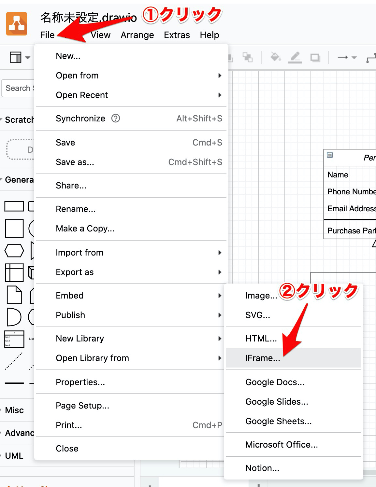
Task: Select IFrame... from the Embed submenu
Action: (x=263, y=358)
